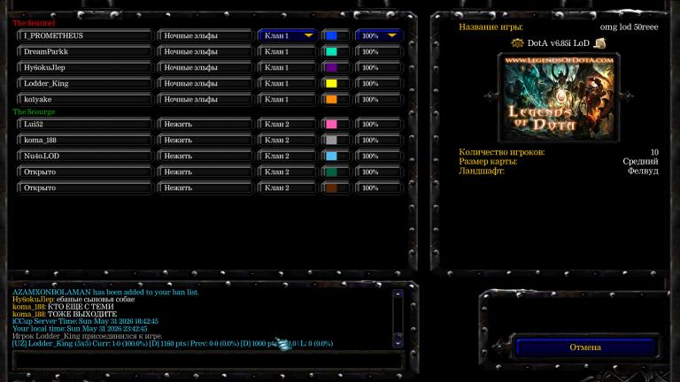Screen dimensions: 680x382
Task: Click the Клан 2 team field for koma_188
Action: tap(287, 140)
